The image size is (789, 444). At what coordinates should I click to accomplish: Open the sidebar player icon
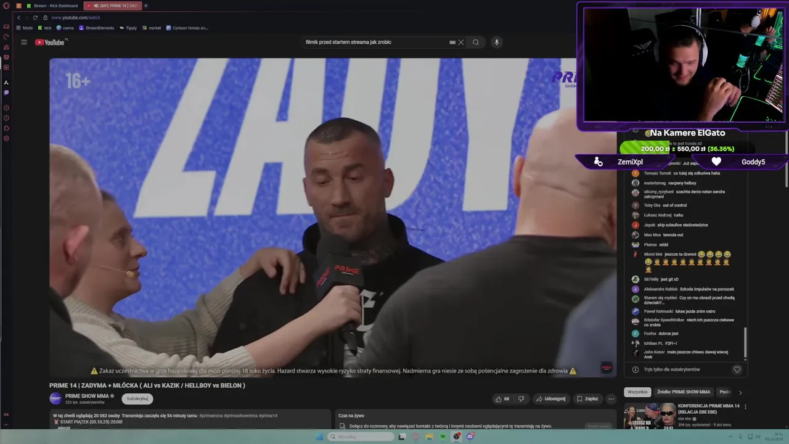click(6, 108)
